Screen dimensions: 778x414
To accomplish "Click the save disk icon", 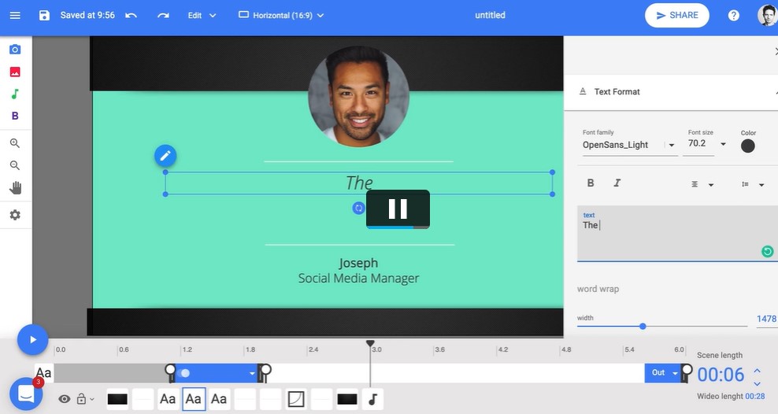I will click(44, 16).
